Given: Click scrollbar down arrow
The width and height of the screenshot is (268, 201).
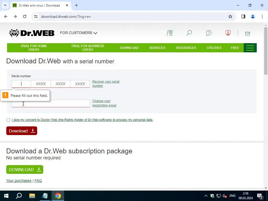Looking at the screenshot, I should pyautogui.click(x=266, y=188).
